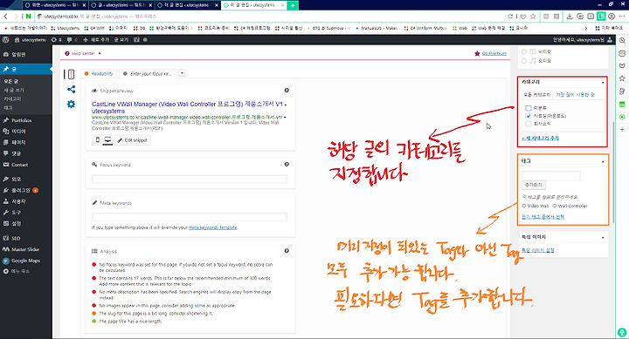Viewport: 629px width, 339px height.
Task: Click the 특성 이미지 설정 link
Action: point(538,250)
